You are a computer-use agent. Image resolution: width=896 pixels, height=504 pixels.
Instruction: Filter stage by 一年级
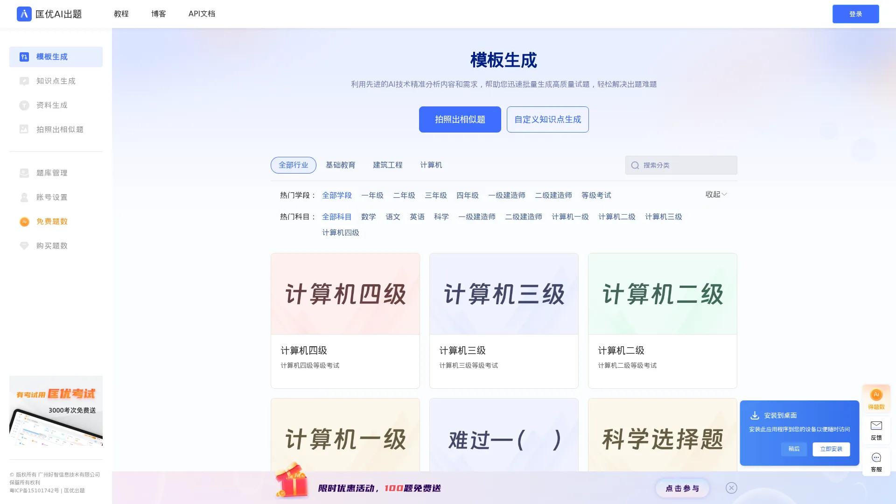372,196
